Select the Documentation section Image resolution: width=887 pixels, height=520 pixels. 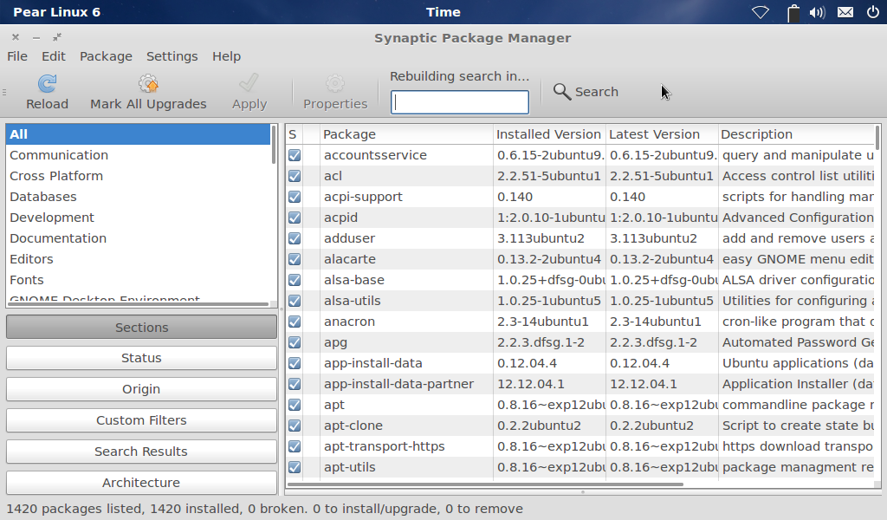pyautogui.click(x=138, y=238)
